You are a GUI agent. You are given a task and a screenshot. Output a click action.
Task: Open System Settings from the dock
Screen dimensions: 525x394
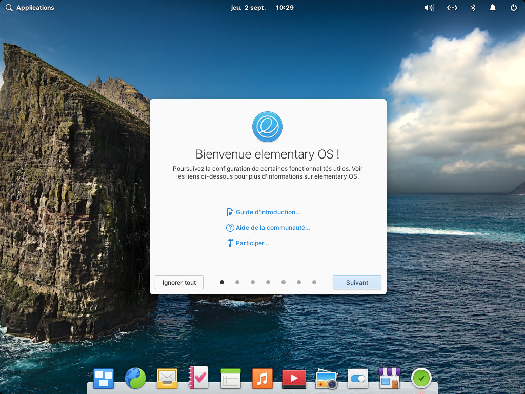(x=357, y=379)
